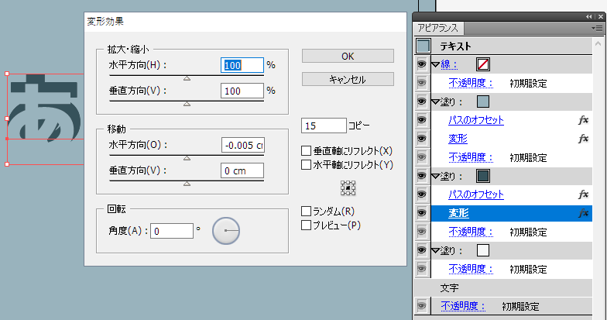The width and height of the screenshot is (607, 320).
Task: Click fx icon on first パスのオフセット row
Action: pos(583,120)
